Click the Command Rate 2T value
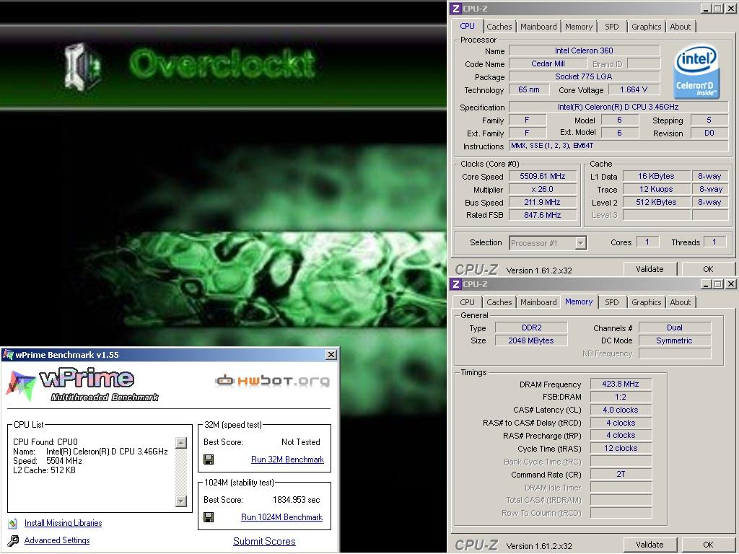Image resolution: width=739 pixels, height=554 pixels. [x=621, y=475]
